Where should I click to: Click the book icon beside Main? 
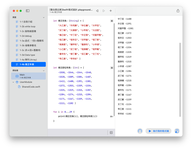coord(17,76)
